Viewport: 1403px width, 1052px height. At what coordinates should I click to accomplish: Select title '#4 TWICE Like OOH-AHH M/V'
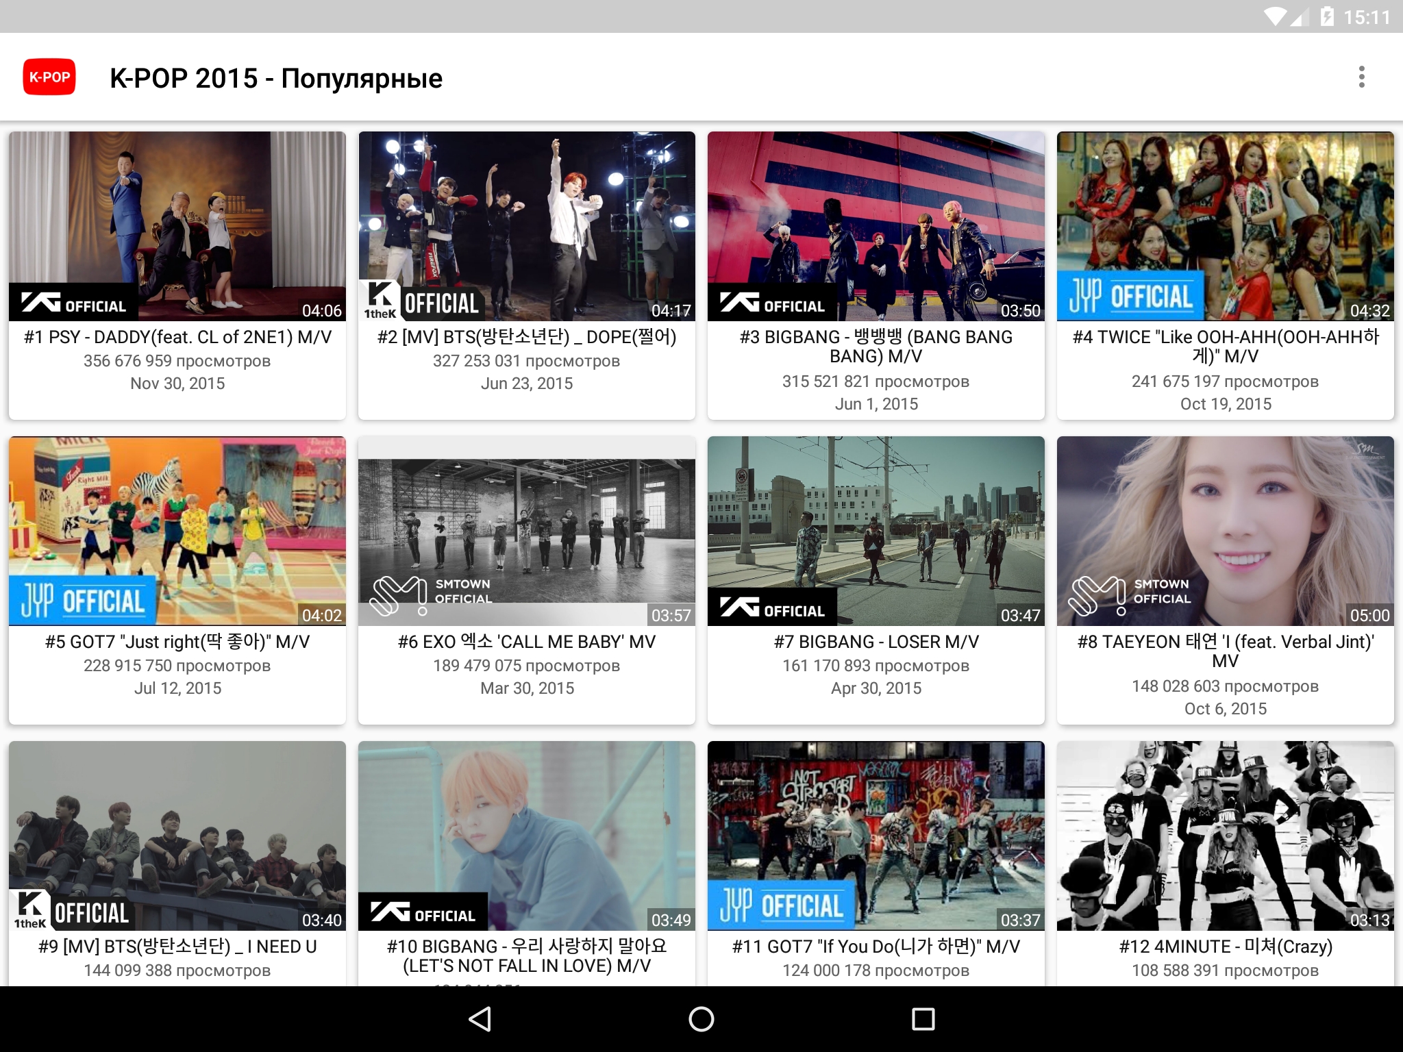coord(1226,347)
